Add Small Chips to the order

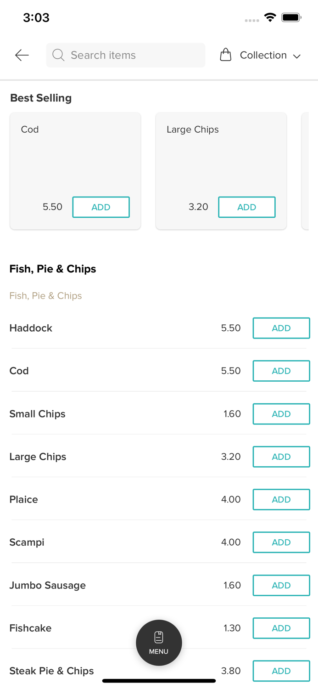point(281,414)
